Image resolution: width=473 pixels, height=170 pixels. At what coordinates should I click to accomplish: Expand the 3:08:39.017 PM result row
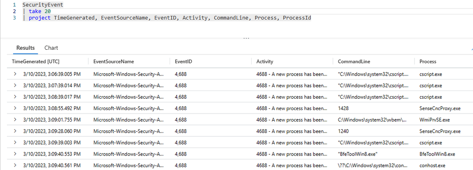click(x=15, y=97)
